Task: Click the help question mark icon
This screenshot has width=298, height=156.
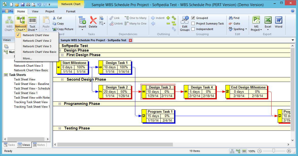Action: point(293,11)
